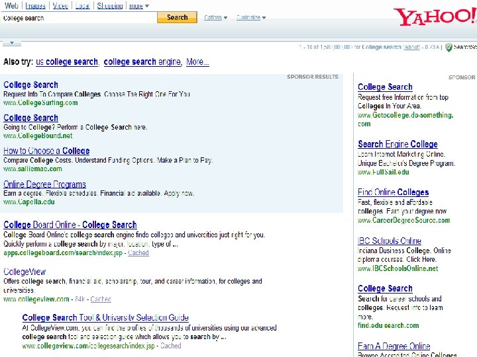Click the yellow Search button

pyautogui.click(x=177, y=17)
